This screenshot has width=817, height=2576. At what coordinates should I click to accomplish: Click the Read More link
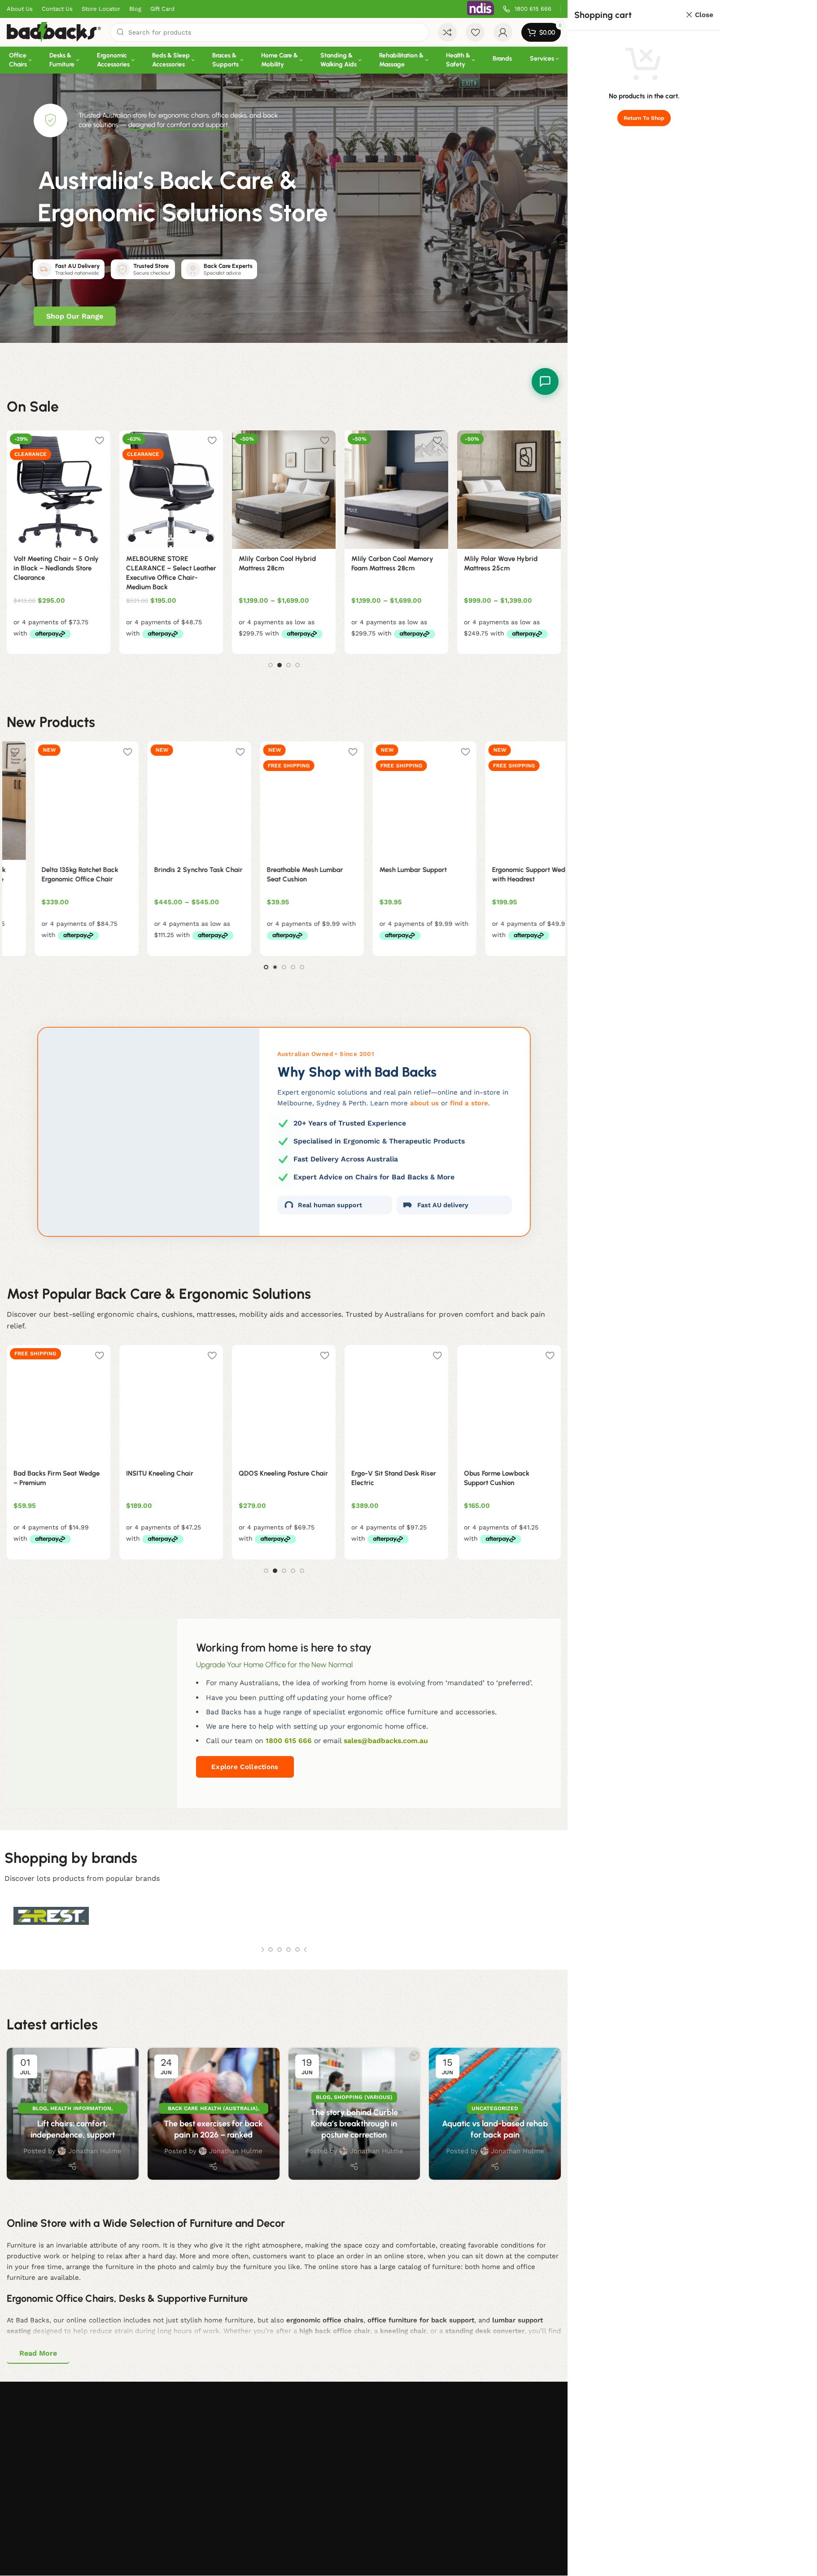coord(38,2353)
